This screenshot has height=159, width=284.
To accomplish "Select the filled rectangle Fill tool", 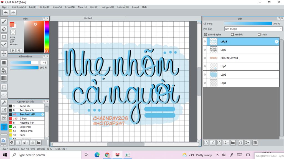I will 4,63.
